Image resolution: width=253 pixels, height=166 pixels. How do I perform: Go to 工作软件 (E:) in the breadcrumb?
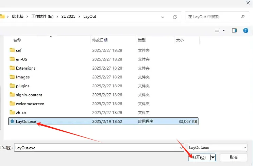pos(42,16)
